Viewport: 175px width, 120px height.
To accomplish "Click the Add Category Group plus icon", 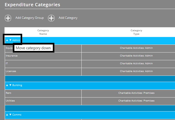I will click(8, 18).
